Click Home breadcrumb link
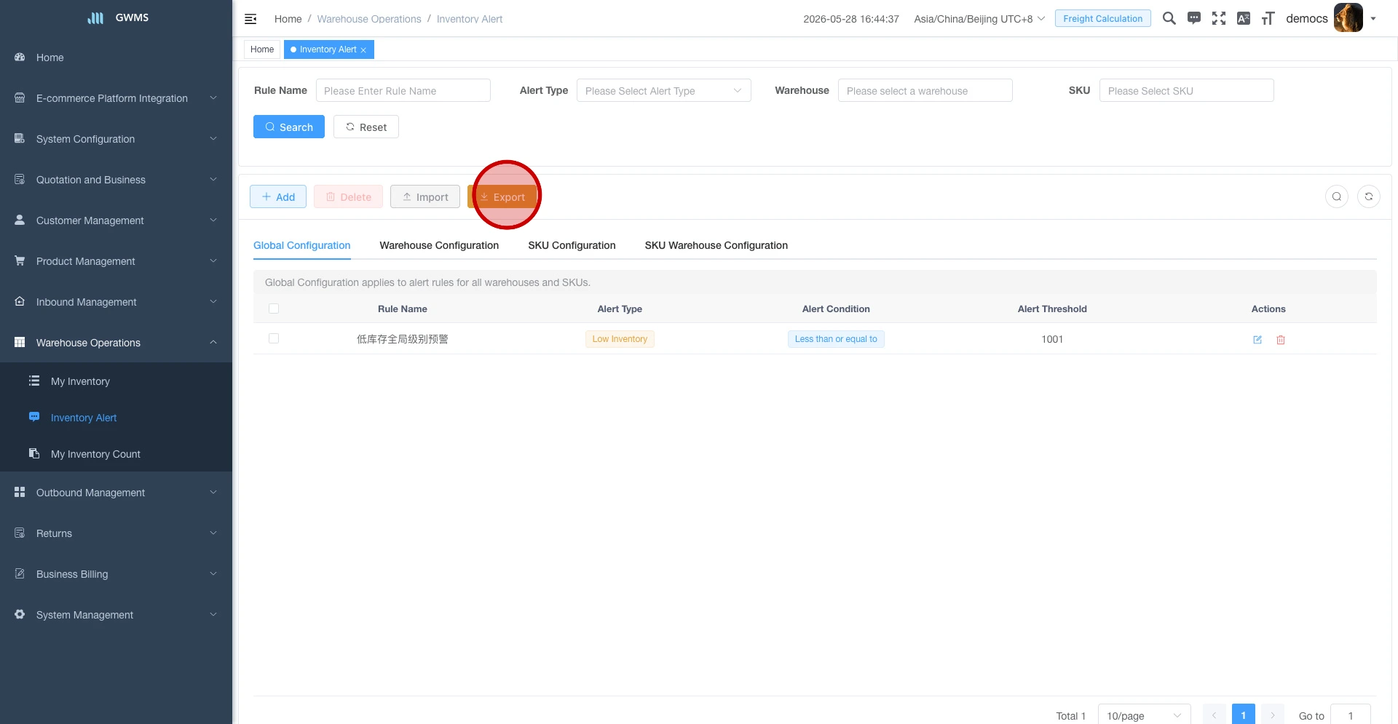1398x724 pixels. (288, 19)
